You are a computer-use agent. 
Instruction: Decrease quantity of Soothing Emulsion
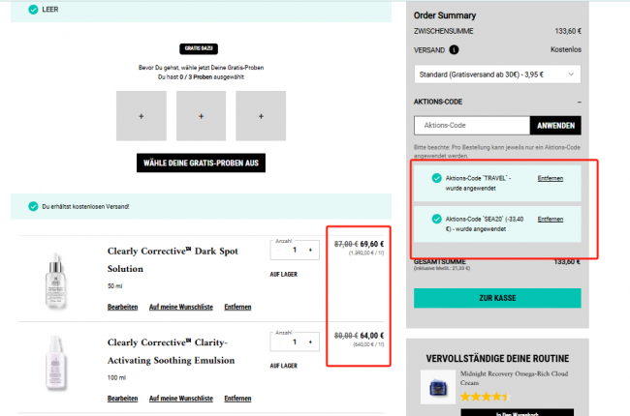click(x=278, y=342)
